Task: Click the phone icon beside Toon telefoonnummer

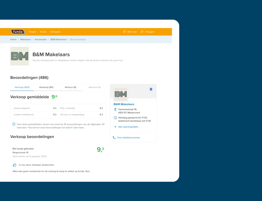Action: pyautogui.click(x=114, y=138)
